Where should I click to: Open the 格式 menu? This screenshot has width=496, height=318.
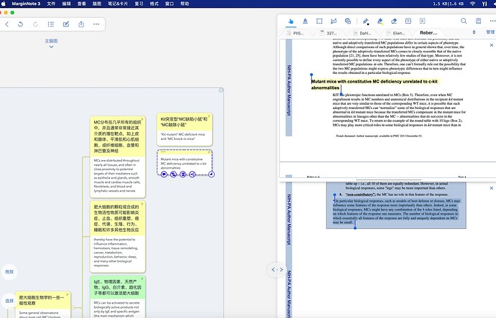(154, 4)
